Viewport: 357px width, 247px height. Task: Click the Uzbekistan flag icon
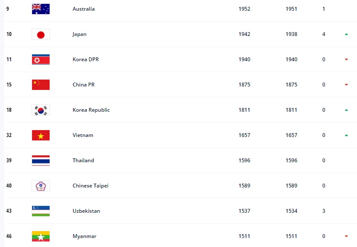[41, 211]
